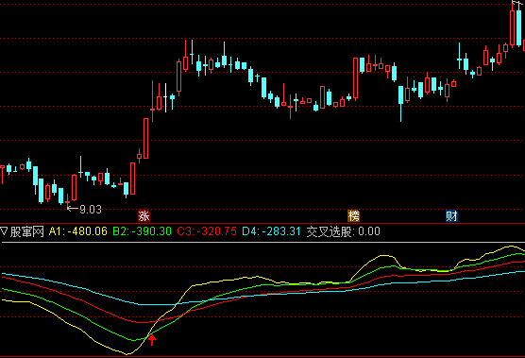Select the C3: -320.75 red indicator value
This screenshot has height=358, width=525.
click(x=207, y=231)
